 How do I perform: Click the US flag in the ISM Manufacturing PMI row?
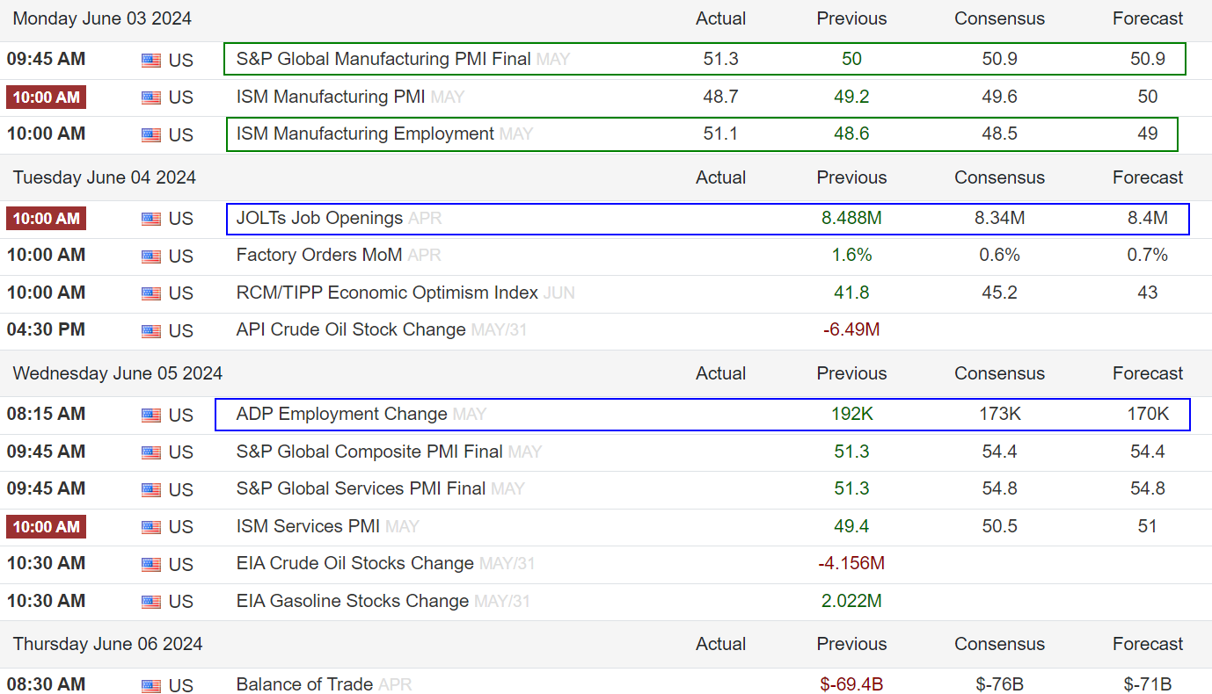coord(151,98)
